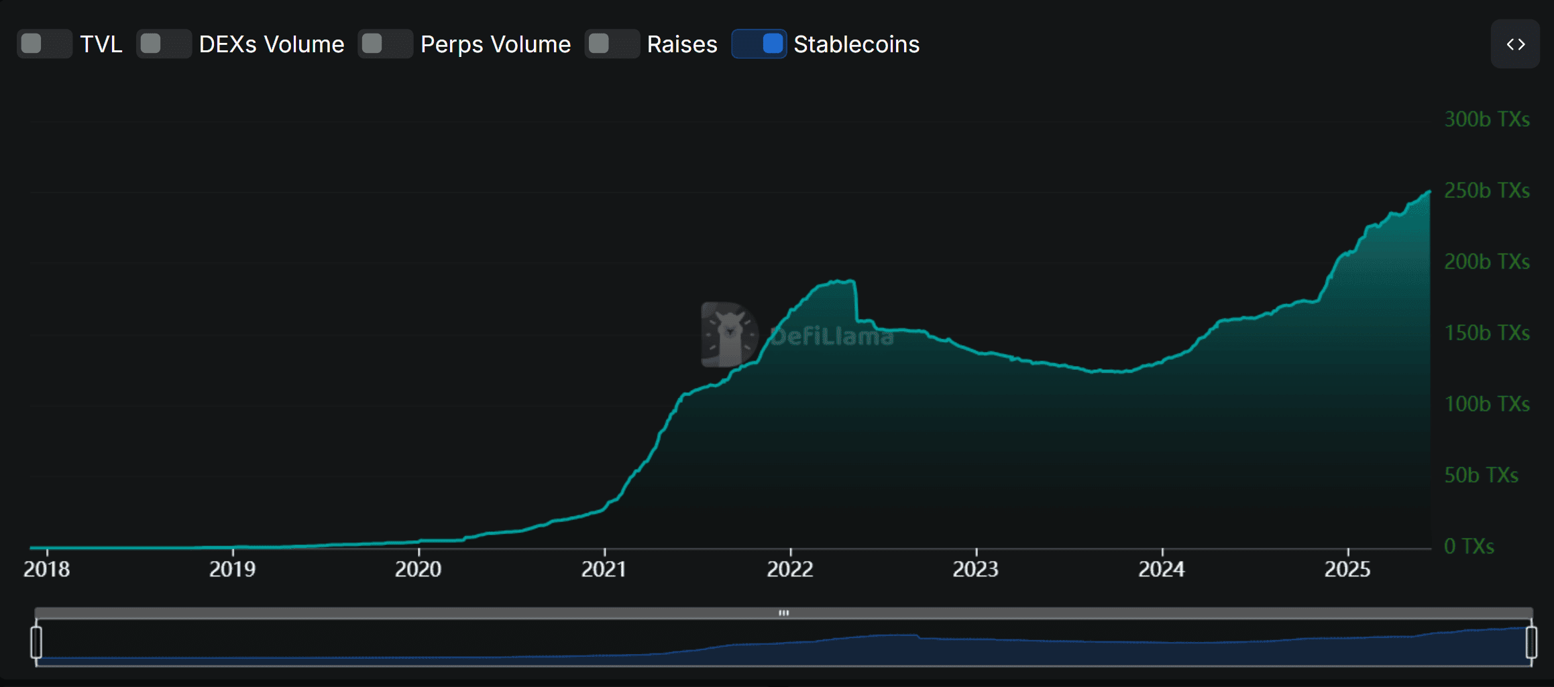
Task: Enable the Perps Volume switch
Action: point(385,44)
